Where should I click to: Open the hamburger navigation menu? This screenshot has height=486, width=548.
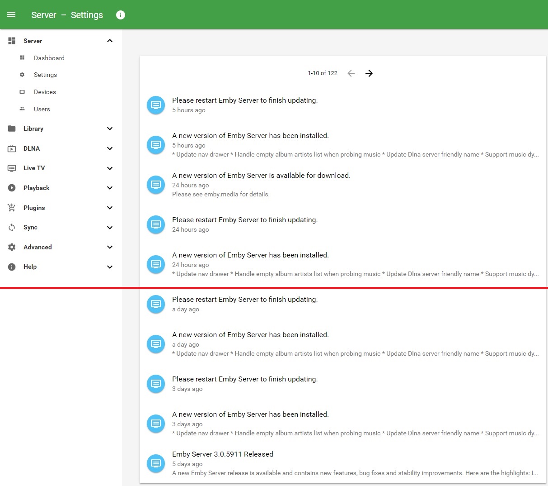coord(11,15)
